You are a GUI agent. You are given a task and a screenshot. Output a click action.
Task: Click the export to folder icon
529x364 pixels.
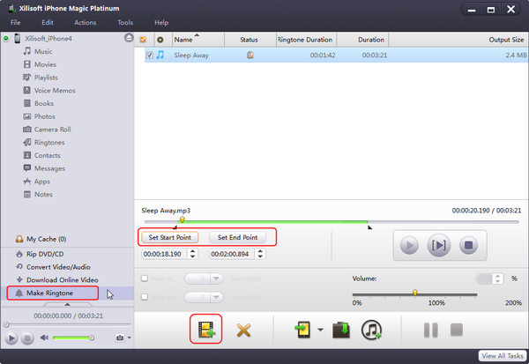tap(341, 331)
